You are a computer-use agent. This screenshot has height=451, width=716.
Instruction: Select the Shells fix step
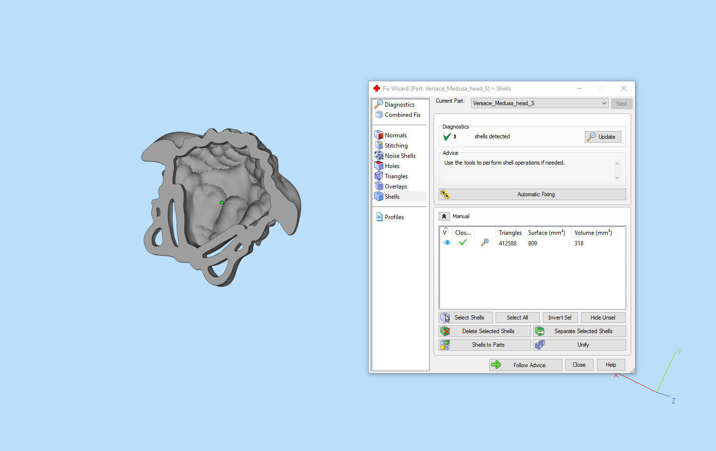[392, 197]
